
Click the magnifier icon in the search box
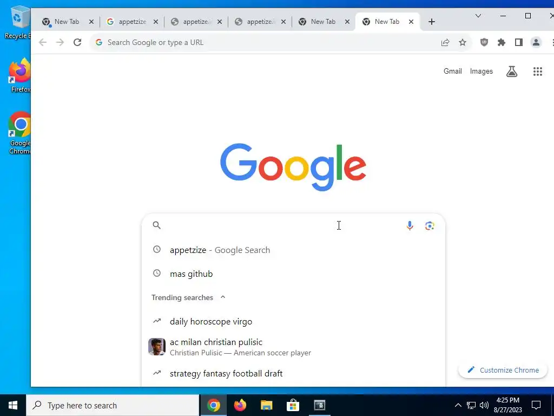(x=157, y=225)
